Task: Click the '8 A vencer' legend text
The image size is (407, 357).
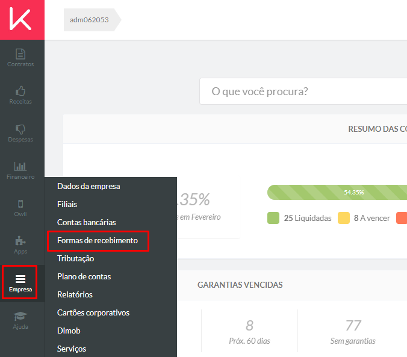Action: tap(371, 218)
